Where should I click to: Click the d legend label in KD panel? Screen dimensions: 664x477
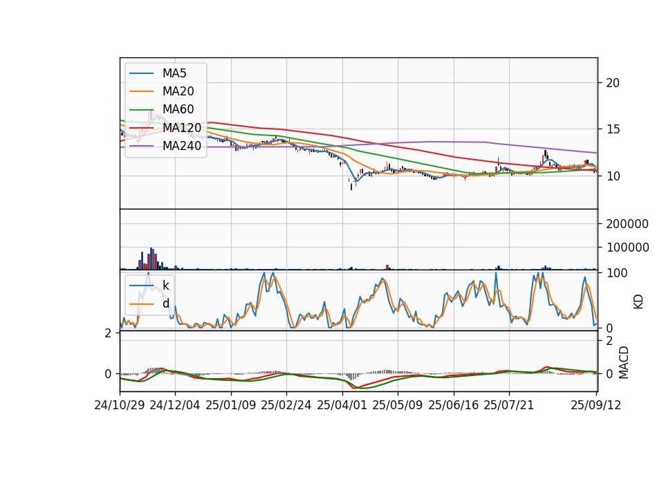(x=165, y=303)
